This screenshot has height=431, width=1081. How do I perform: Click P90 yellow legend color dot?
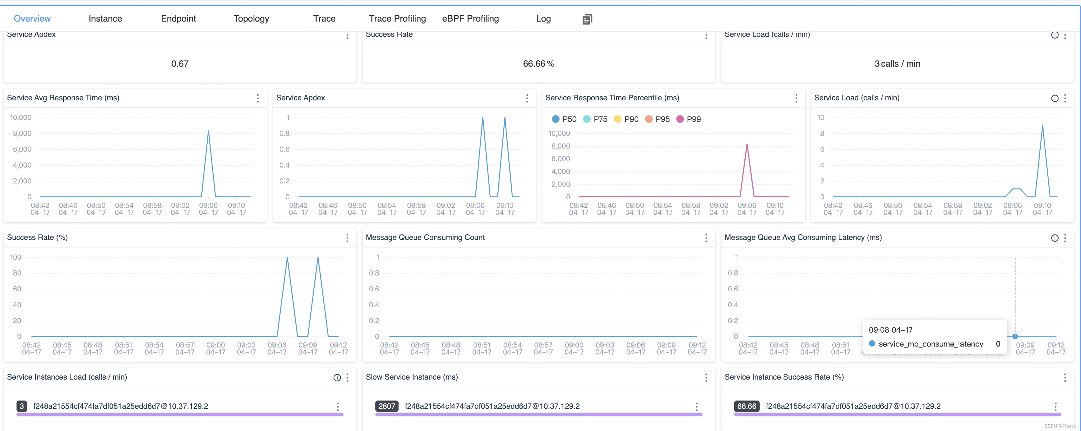(617, 119)
